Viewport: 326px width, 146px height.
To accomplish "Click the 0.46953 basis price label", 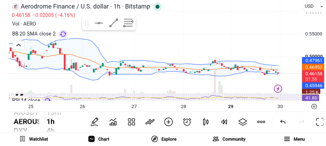I will [x=313, y=67].
